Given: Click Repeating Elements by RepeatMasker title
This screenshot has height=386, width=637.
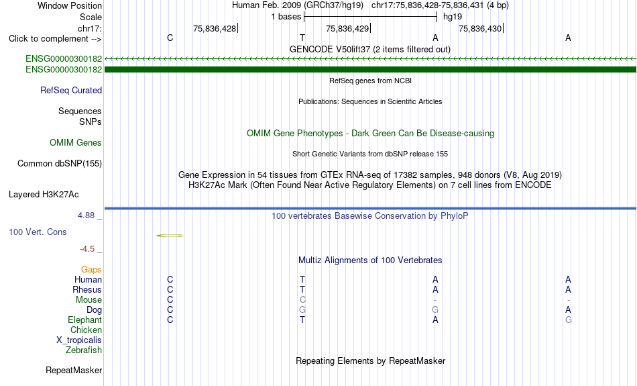Looking at the screenshot, I should (x=371, y=361).
